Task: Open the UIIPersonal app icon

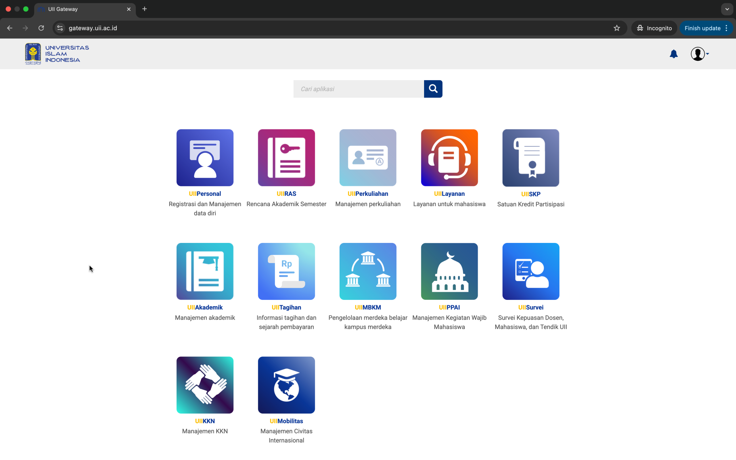Action: 205,158
